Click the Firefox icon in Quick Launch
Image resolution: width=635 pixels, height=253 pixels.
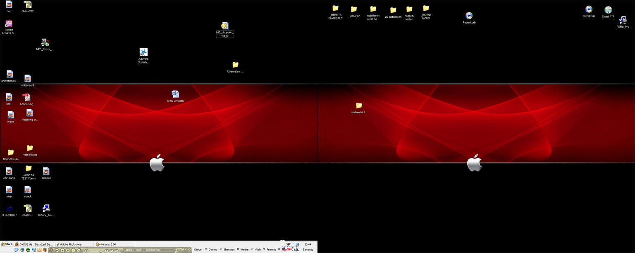click(45, 250)
